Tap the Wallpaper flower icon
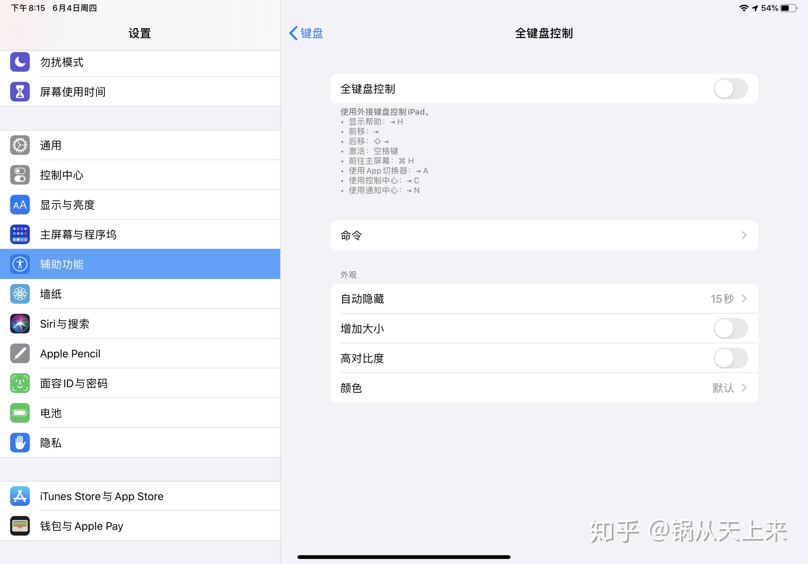808x564 pixels. click(20, 294)
